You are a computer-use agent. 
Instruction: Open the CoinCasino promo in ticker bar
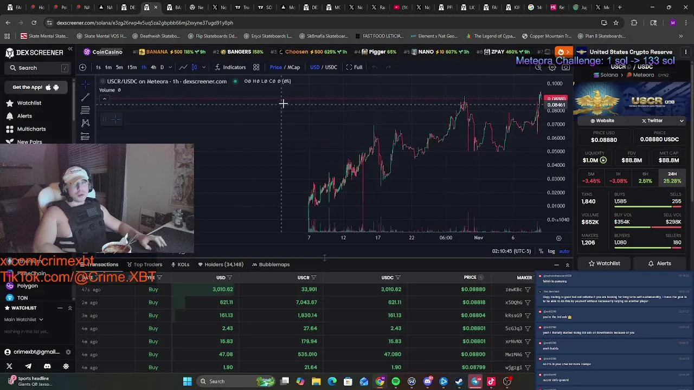click(103, 52)
